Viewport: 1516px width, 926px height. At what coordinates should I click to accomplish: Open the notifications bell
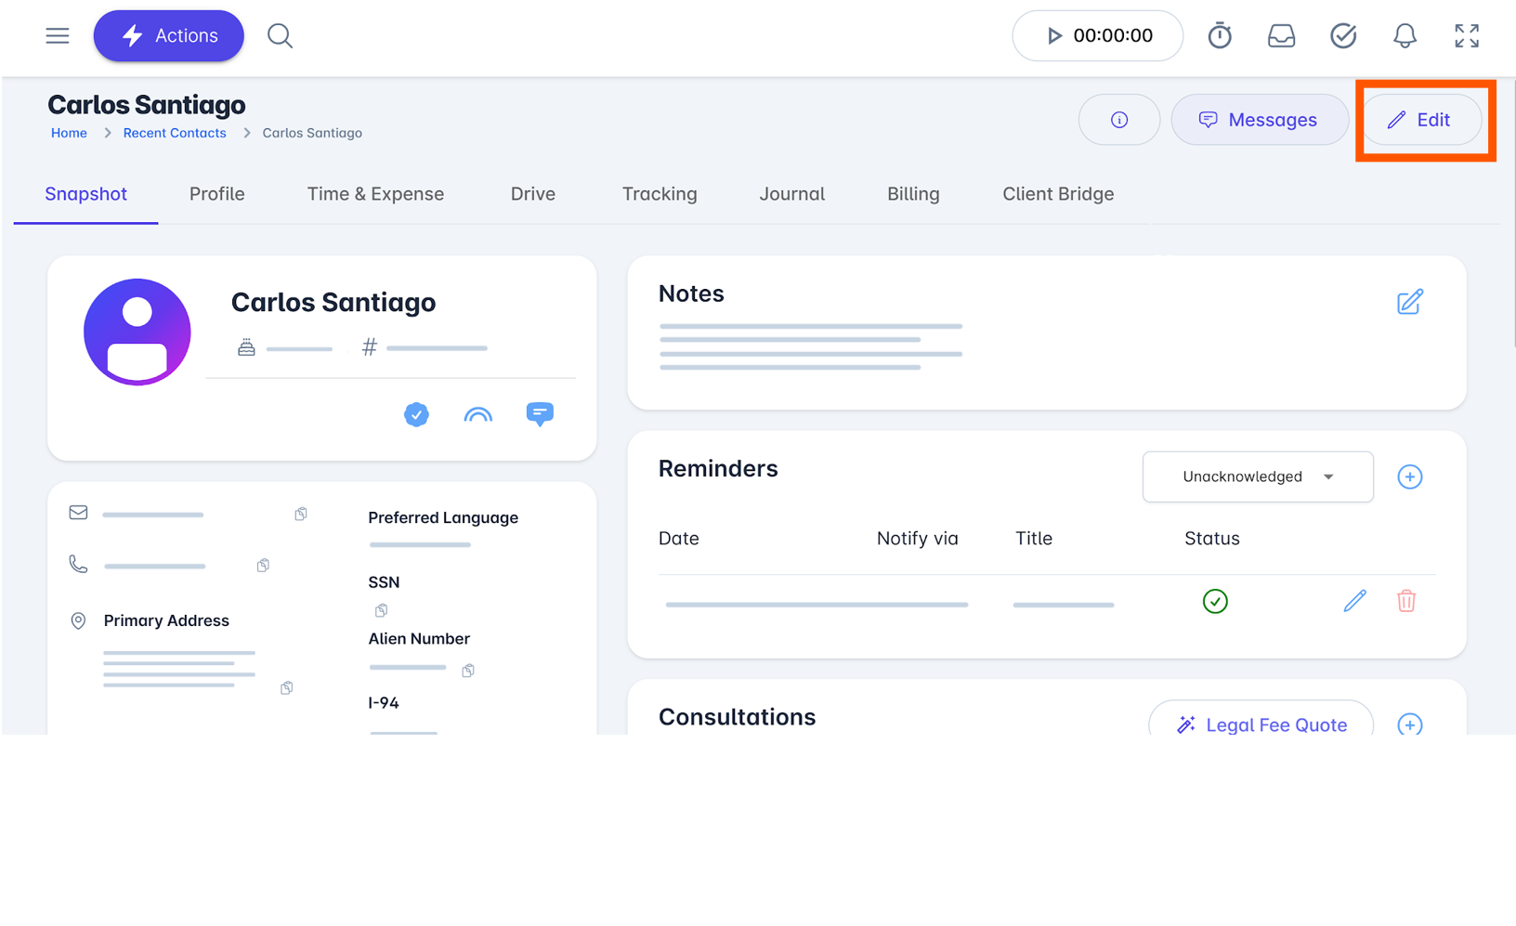pyautogui.click(x=1405, y=35)
